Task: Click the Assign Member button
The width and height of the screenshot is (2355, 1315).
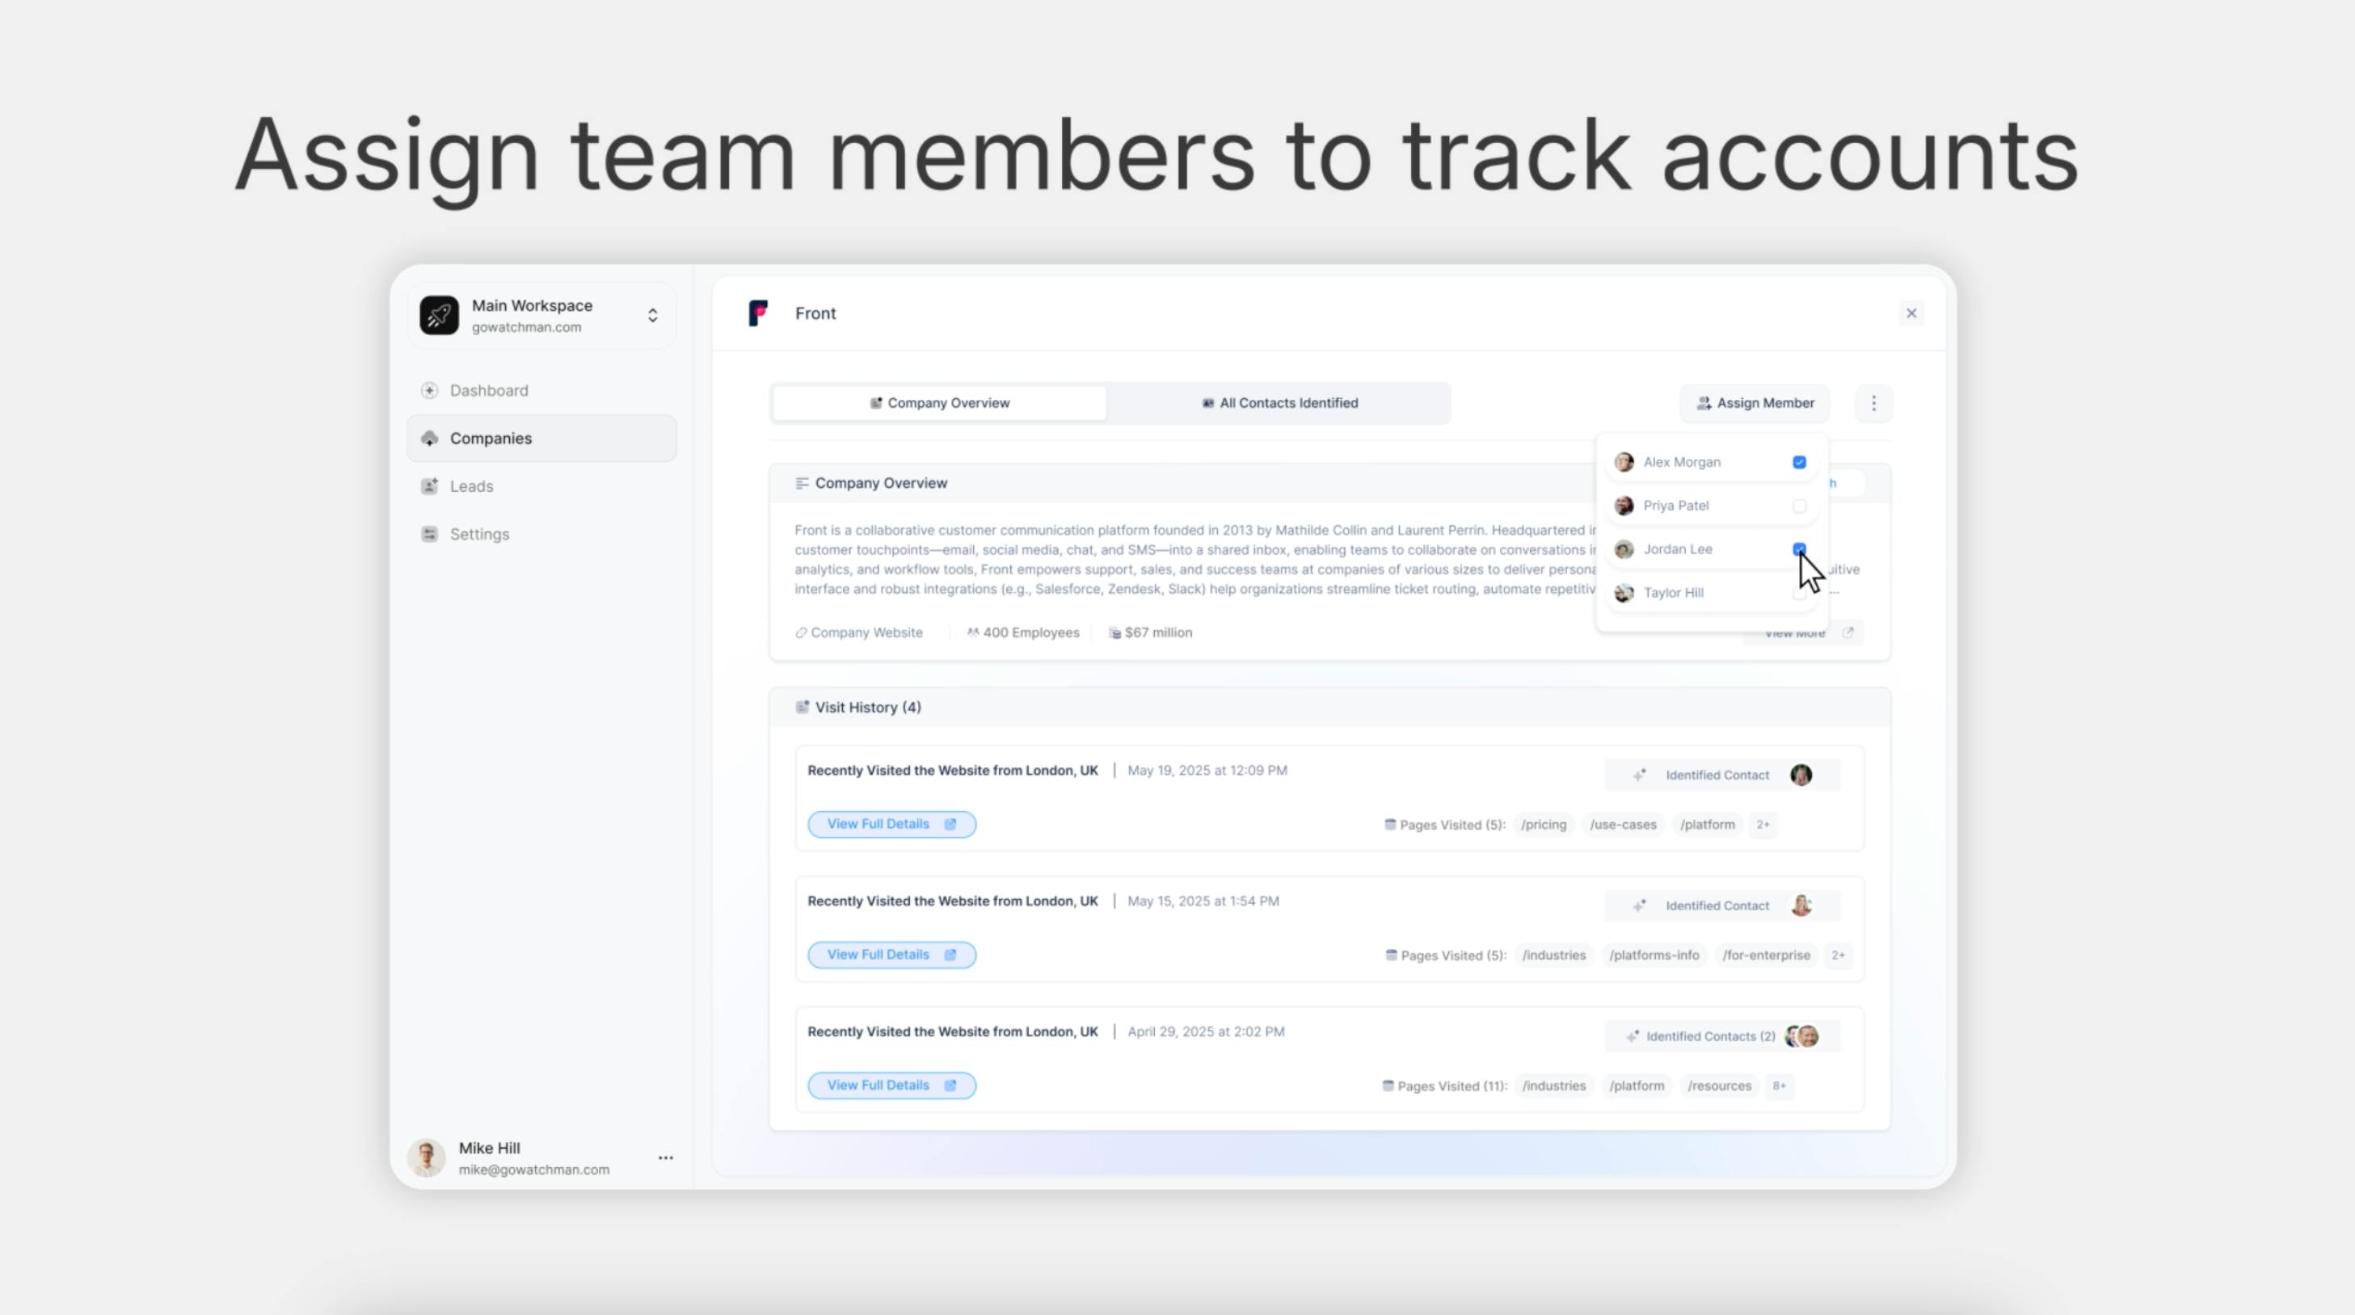Action: point(1755,403)
